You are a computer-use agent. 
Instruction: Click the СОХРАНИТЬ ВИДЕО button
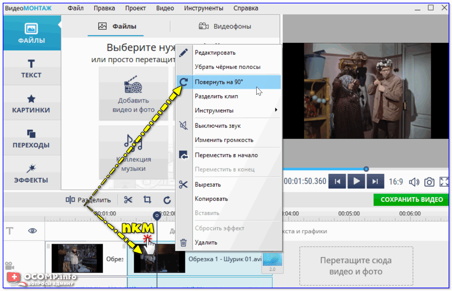[x=411, y=200]
